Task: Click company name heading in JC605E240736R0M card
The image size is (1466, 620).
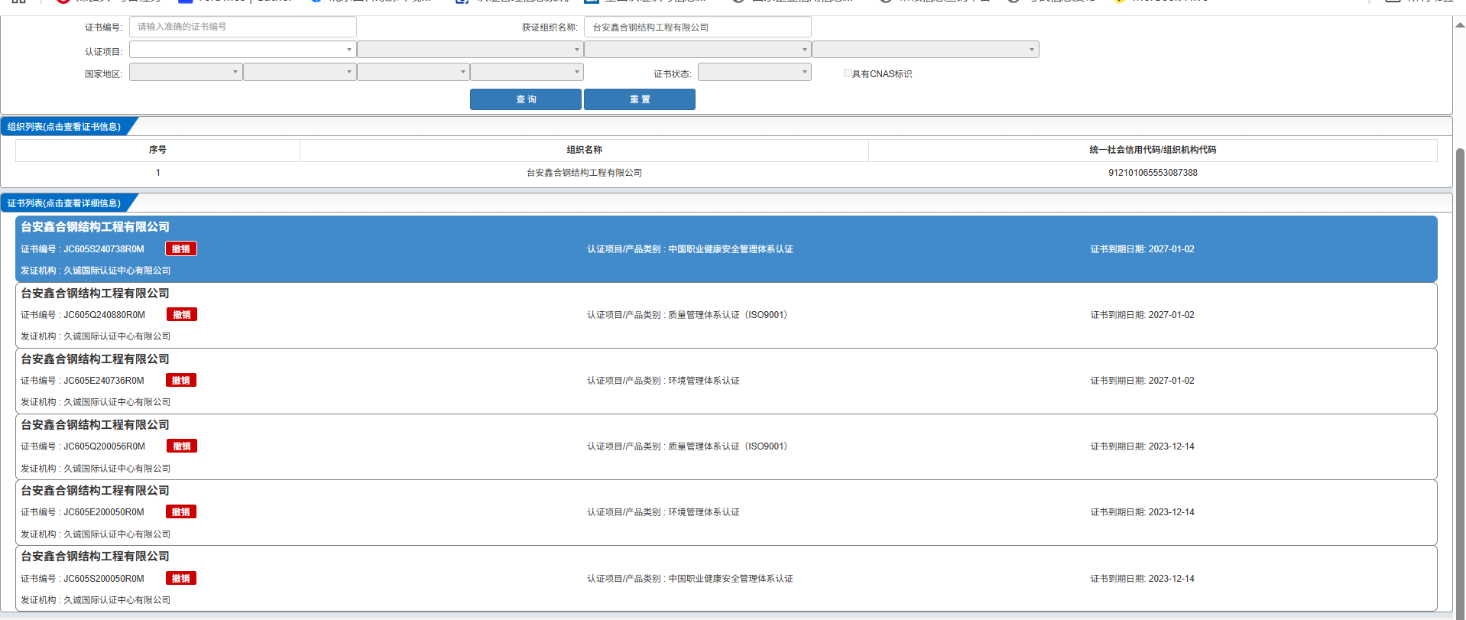Action: coord(95,359)
